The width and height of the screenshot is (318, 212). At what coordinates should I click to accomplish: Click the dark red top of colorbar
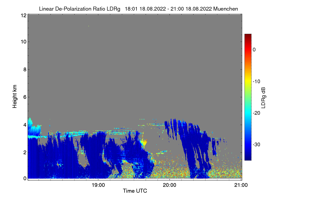click(248, 36)
